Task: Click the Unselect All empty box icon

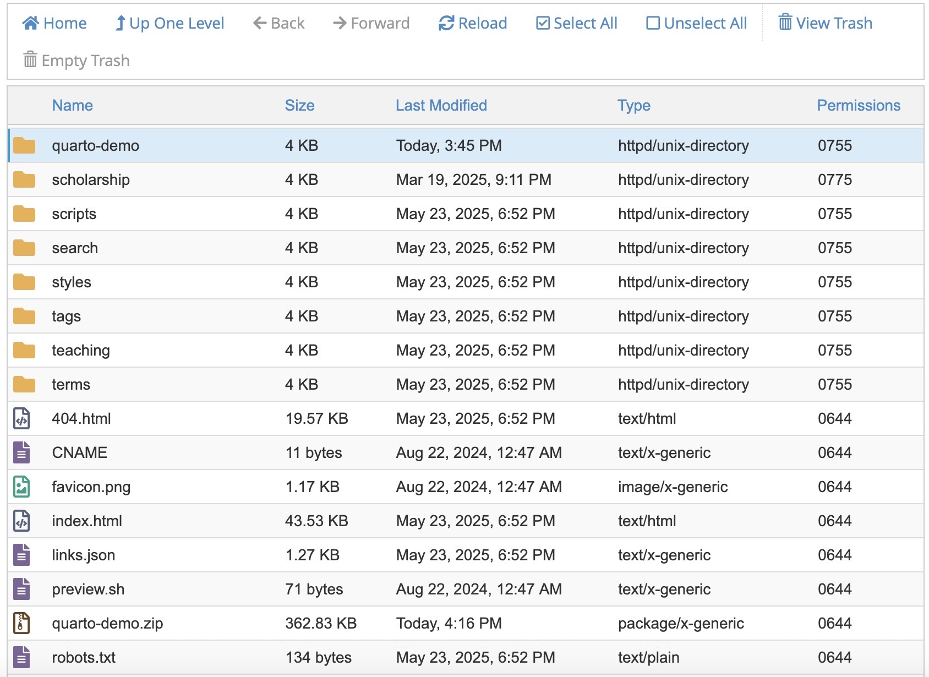Action: 653,23
